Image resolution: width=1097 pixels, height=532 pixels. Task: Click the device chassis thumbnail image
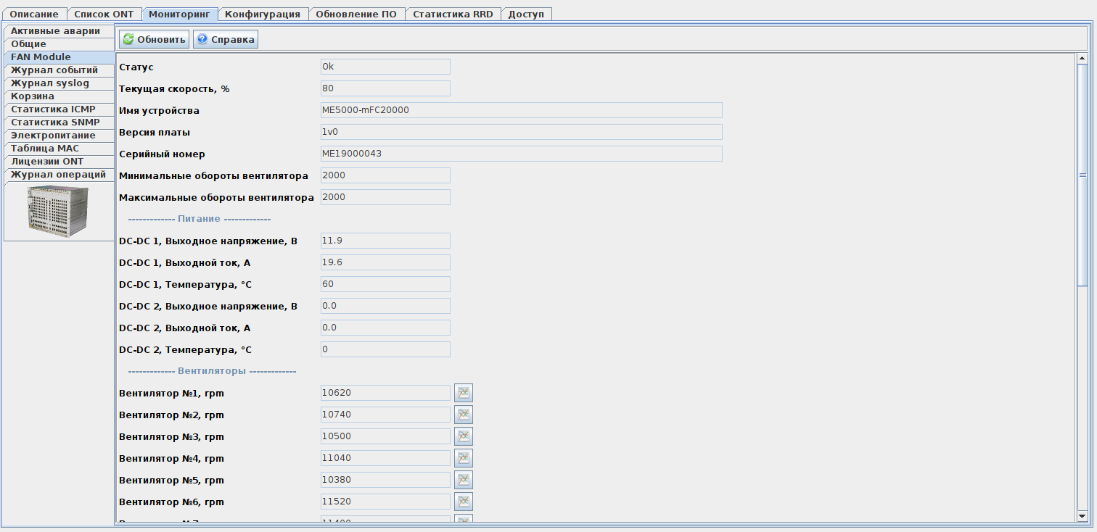pos(58,210)
